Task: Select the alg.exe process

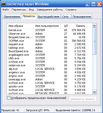Action: (50, 69)
